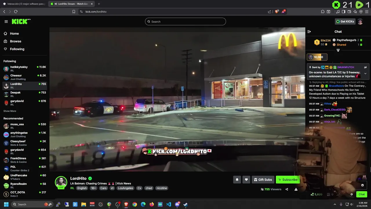Toggle the Brave sidebar panel icon

tap(343, 12)
